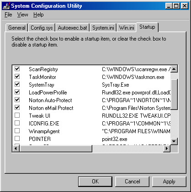Click the list's scroll down arrow
191x192 pixels.
174,141
